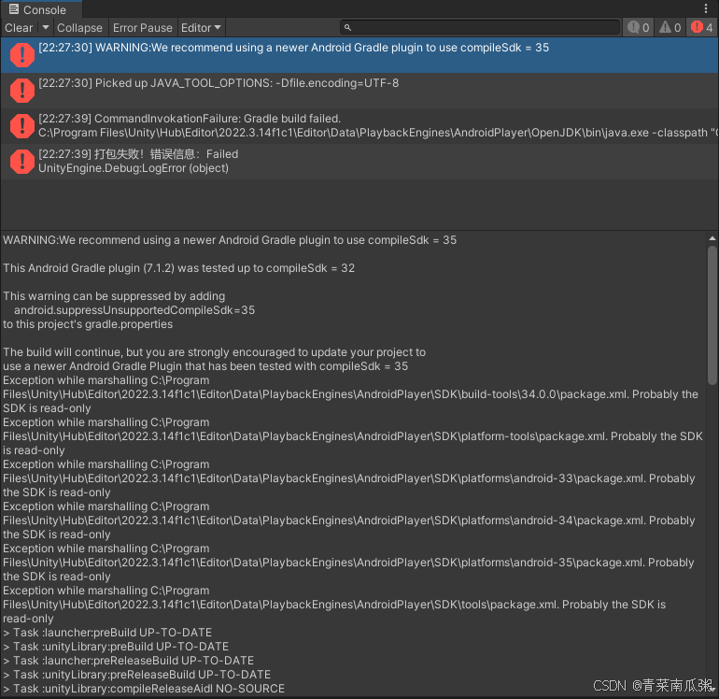Toggle the Collapse option
This screenshot has width=719, height=699.
[79, 27]
